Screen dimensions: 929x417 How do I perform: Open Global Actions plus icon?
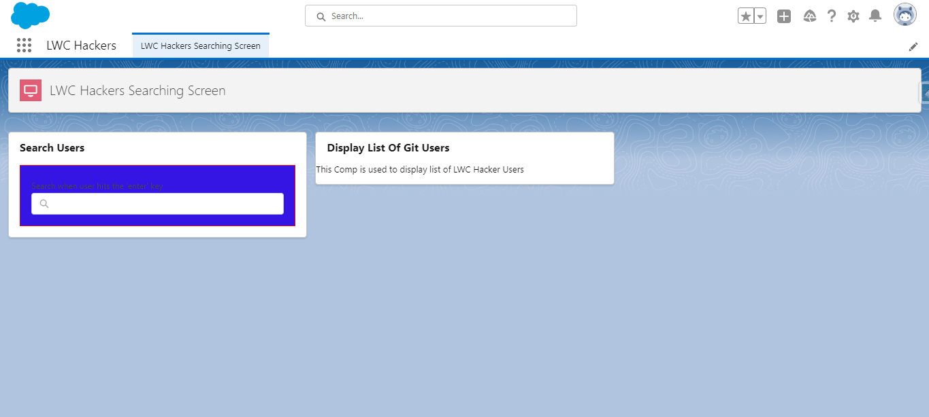tap(784, 16)
